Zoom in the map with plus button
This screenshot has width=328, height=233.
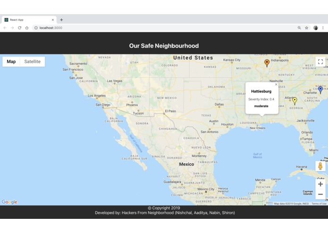pos(320,184)
